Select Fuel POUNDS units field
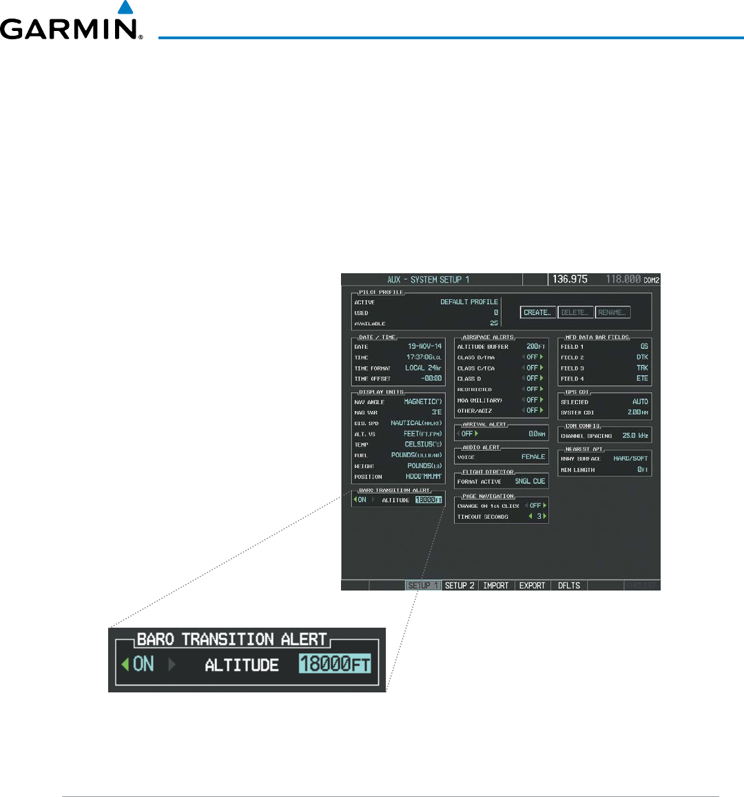 pyautogui.click(x=416, y=456)
